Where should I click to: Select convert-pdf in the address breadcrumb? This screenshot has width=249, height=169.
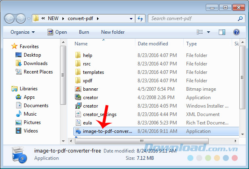pyautogui.click(x=80, y=18)
